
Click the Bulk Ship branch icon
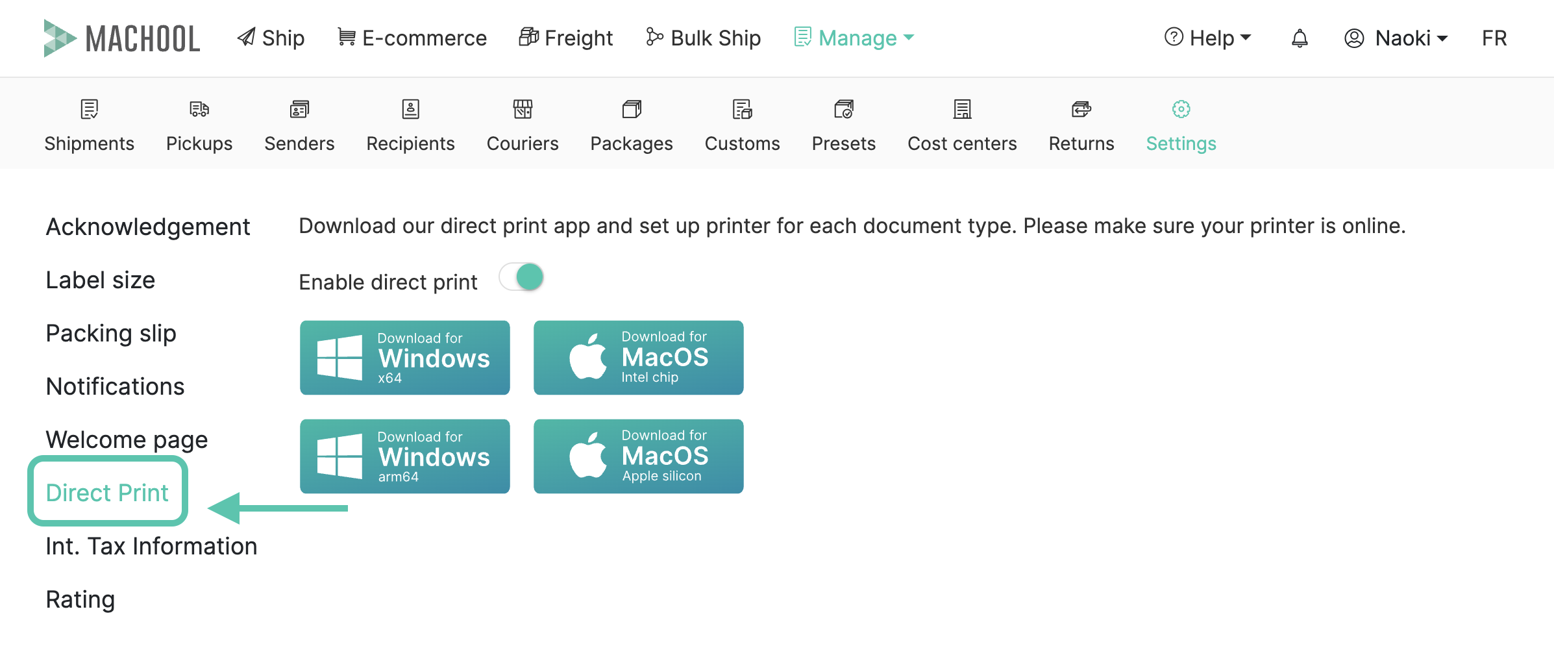(654, 37)
